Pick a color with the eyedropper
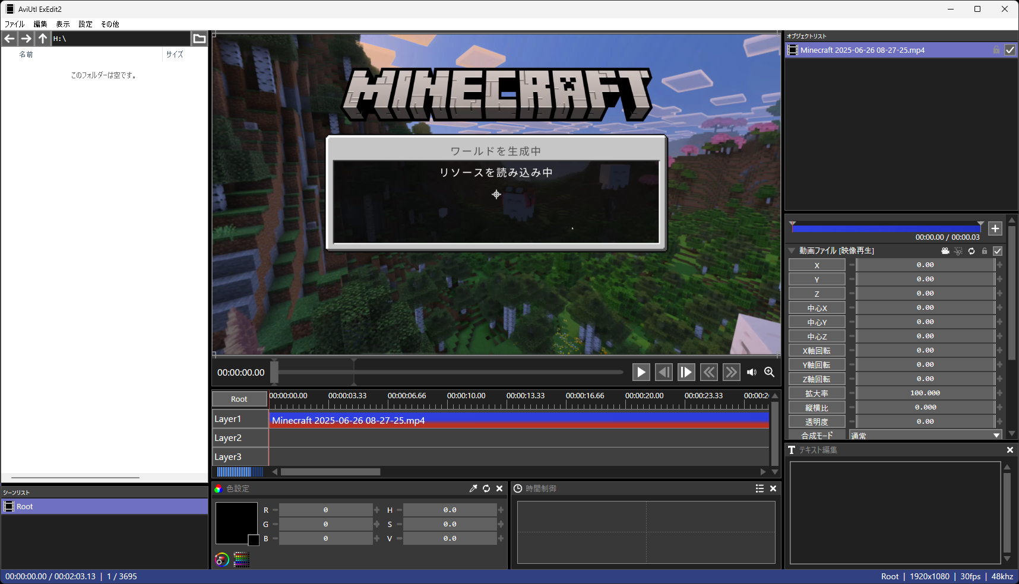 [473, 488]
